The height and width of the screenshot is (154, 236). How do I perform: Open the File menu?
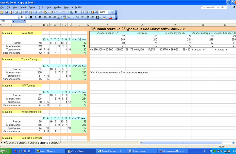[x=2, y=7]
